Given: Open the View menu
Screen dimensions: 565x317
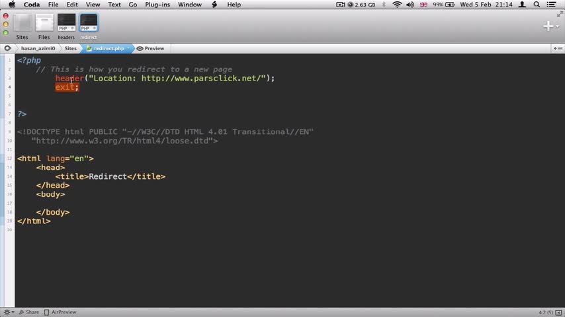Looking at the screenshot, I should pyautogui.click(x=93, y=5).
